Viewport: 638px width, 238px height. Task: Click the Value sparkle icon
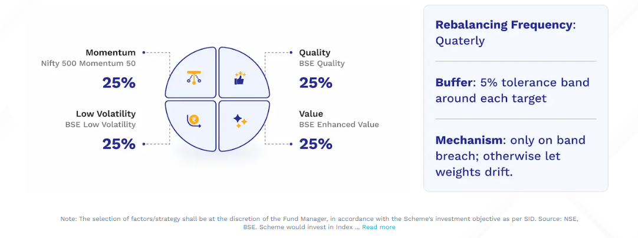[239, 120]
